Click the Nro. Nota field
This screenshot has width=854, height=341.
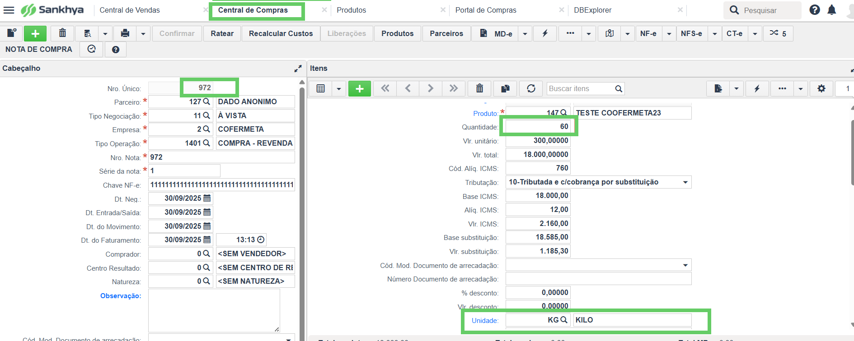click(x=221, y=157)
